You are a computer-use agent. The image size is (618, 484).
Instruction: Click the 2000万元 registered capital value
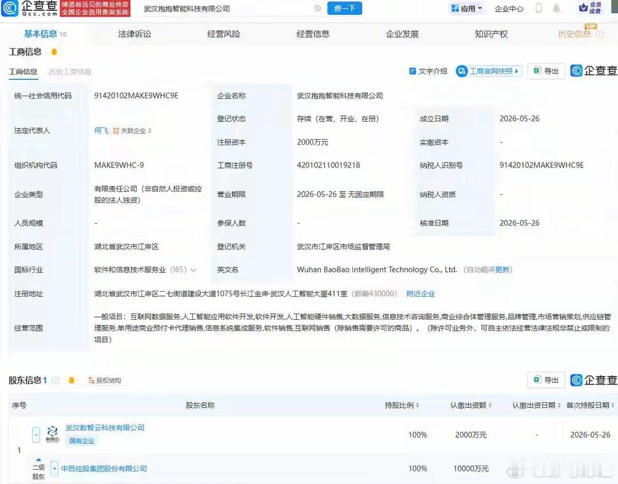coord(312,142)
